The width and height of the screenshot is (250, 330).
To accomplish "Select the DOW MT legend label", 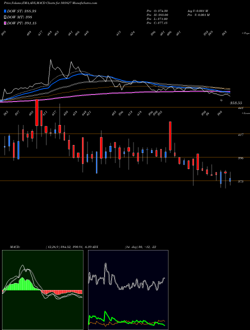I will pos(19,17).
